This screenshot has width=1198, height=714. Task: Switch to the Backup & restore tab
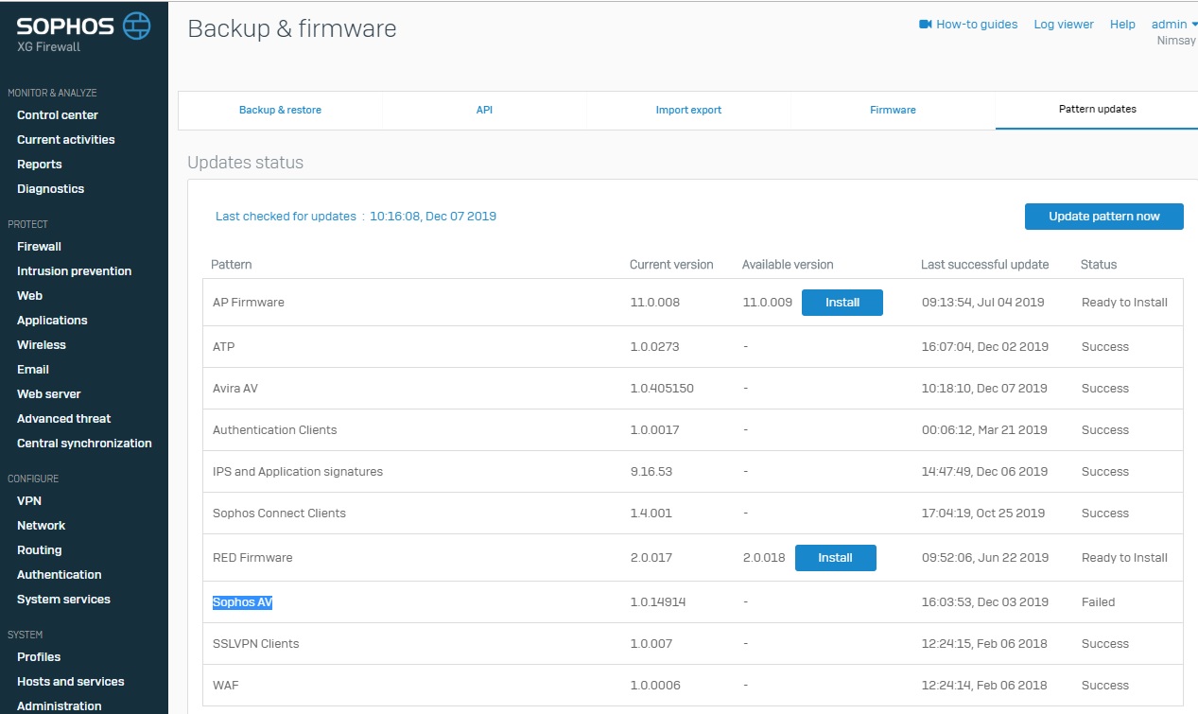pyautogui.click(x=280, y=110)
